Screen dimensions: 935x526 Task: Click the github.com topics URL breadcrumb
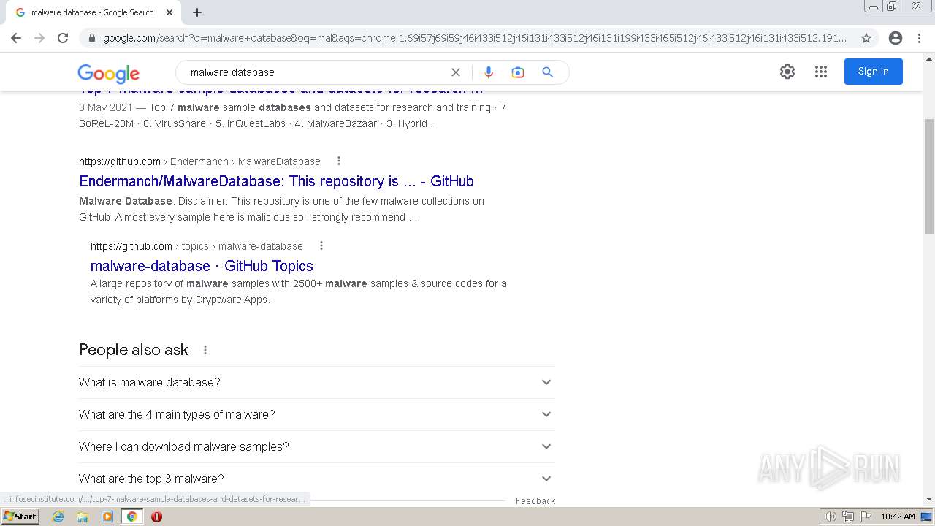196,246
